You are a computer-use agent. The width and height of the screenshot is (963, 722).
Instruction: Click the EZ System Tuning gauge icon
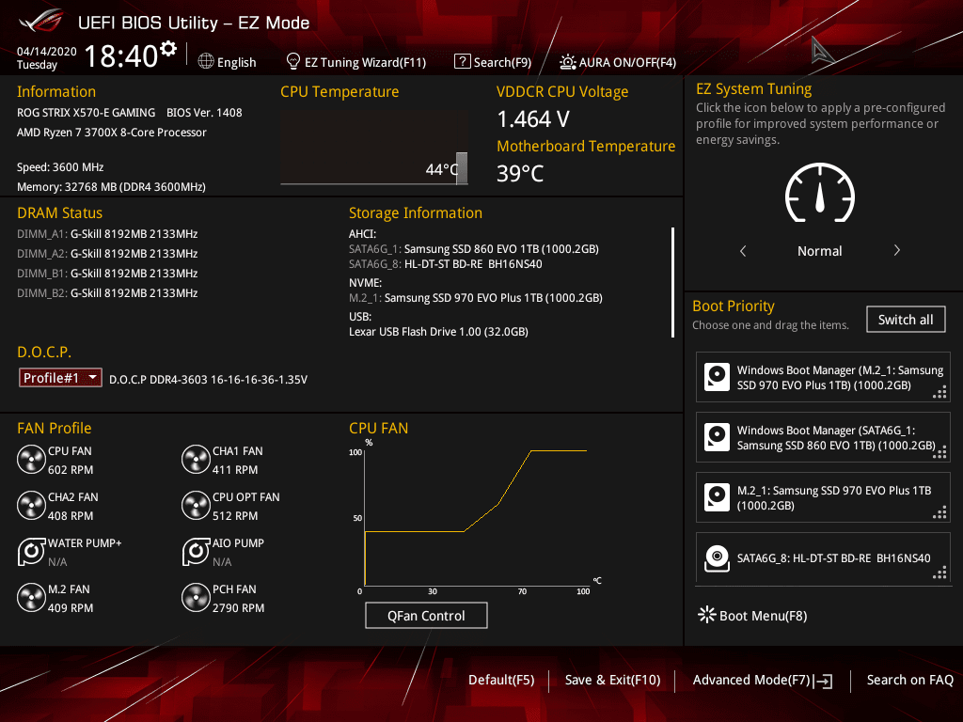[820, 192]
